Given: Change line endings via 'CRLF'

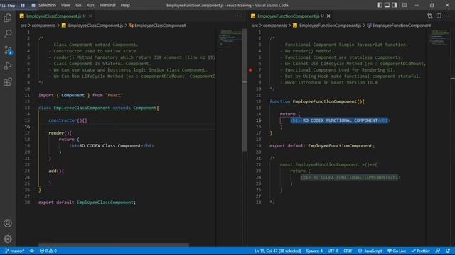Looking at the screenshot, I should pos(348,251).
